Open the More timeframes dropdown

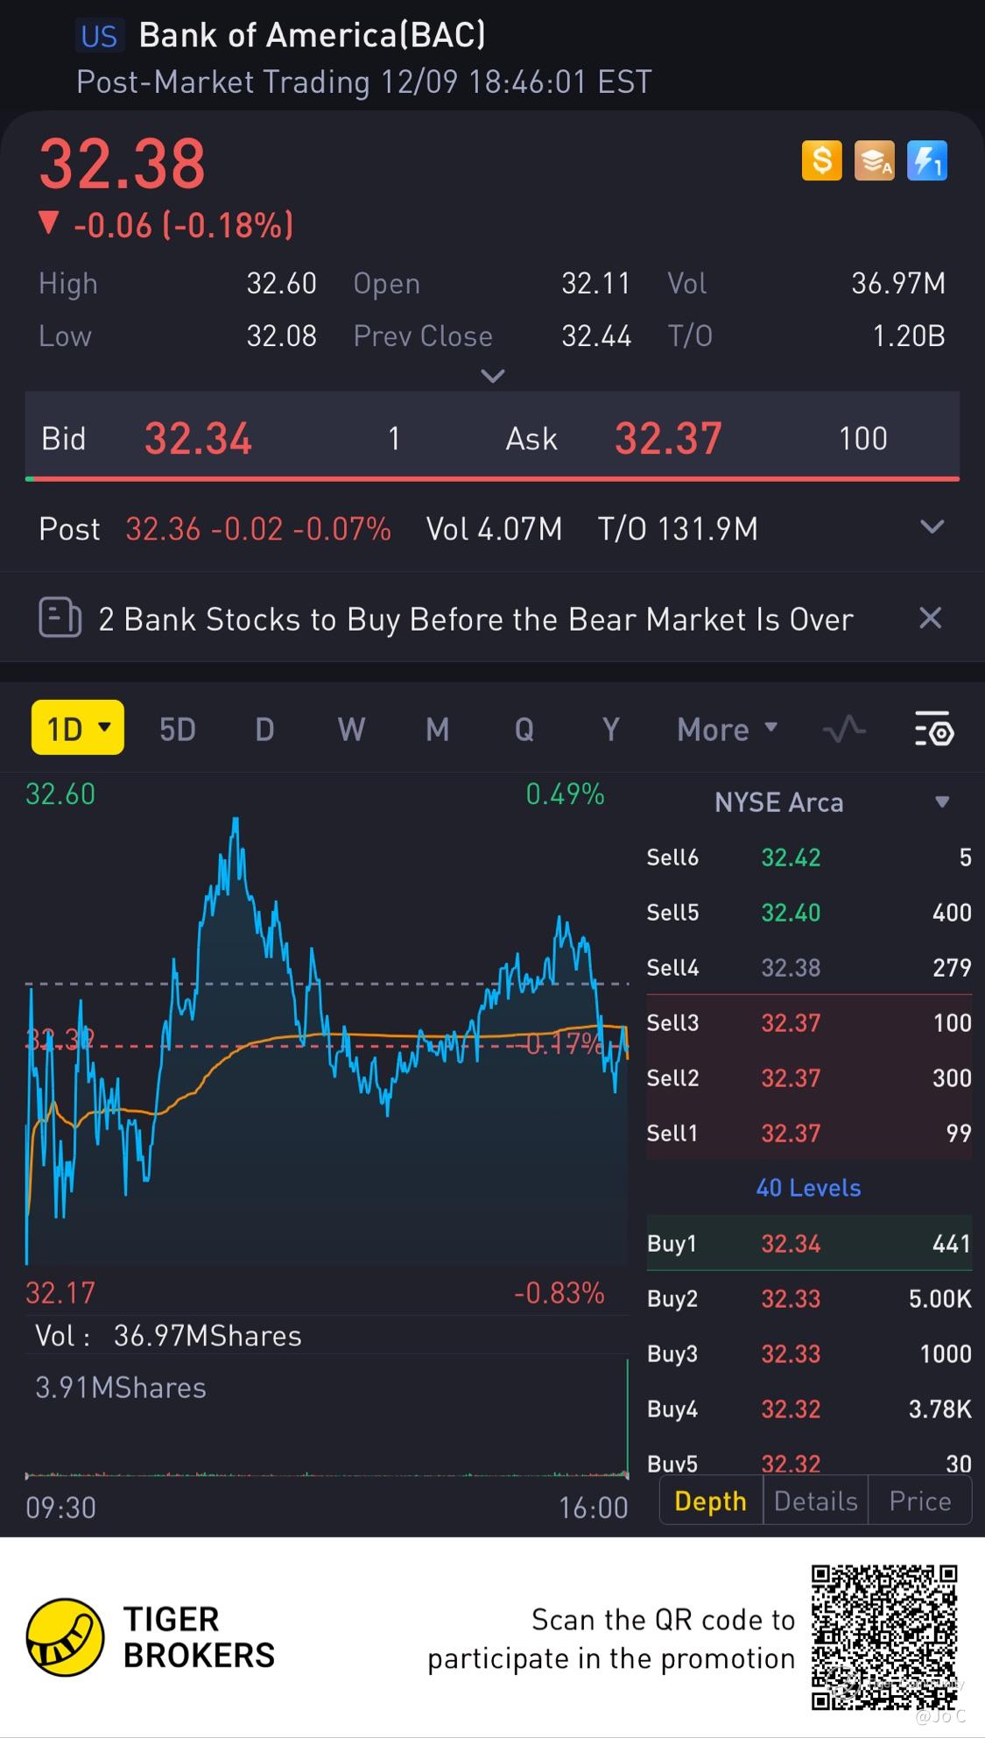pos(727,729)
